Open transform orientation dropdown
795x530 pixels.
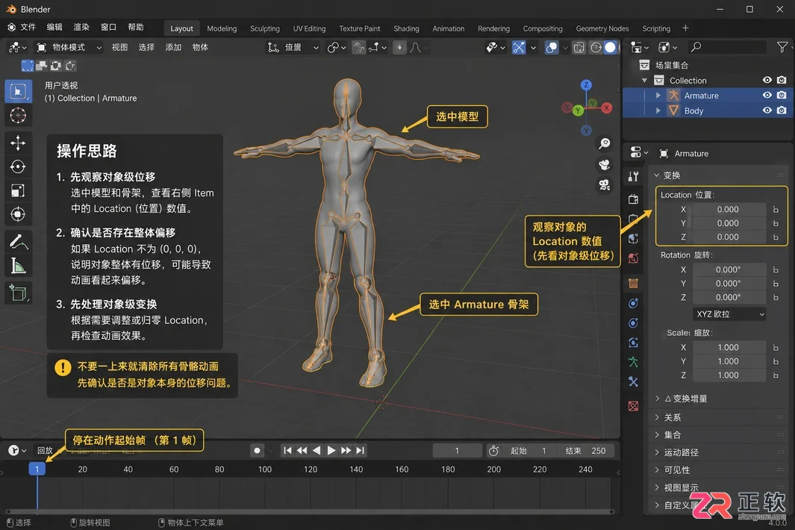tap(293, 48)
